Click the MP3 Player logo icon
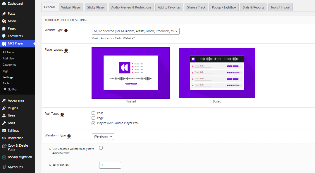The height and width of the screenshot is (173, 315). click(4, 44)
